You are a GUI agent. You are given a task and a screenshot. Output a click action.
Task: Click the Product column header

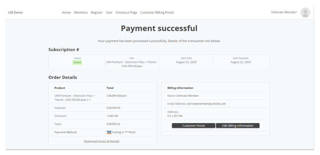tap(60, 88)
